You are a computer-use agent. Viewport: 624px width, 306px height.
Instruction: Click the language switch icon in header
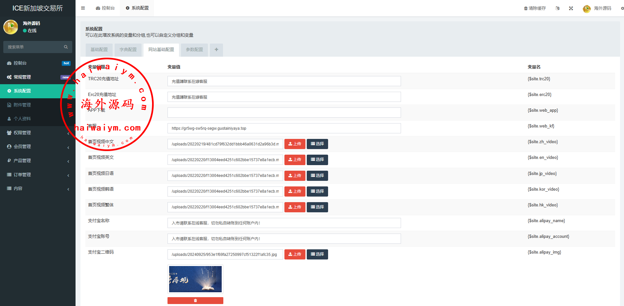[557, 9]
